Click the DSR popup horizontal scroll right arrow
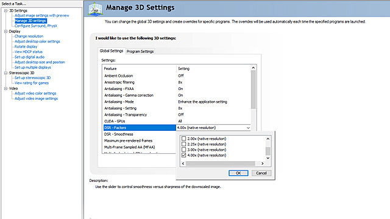Screen dimensions: 390x219 (x=262, y=164)
